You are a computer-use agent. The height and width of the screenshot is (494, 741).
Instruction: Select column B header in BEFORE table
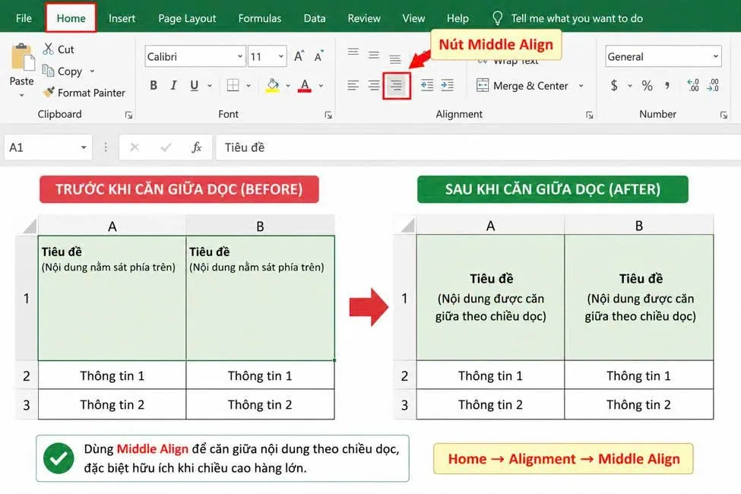click(x=261, y=226)
